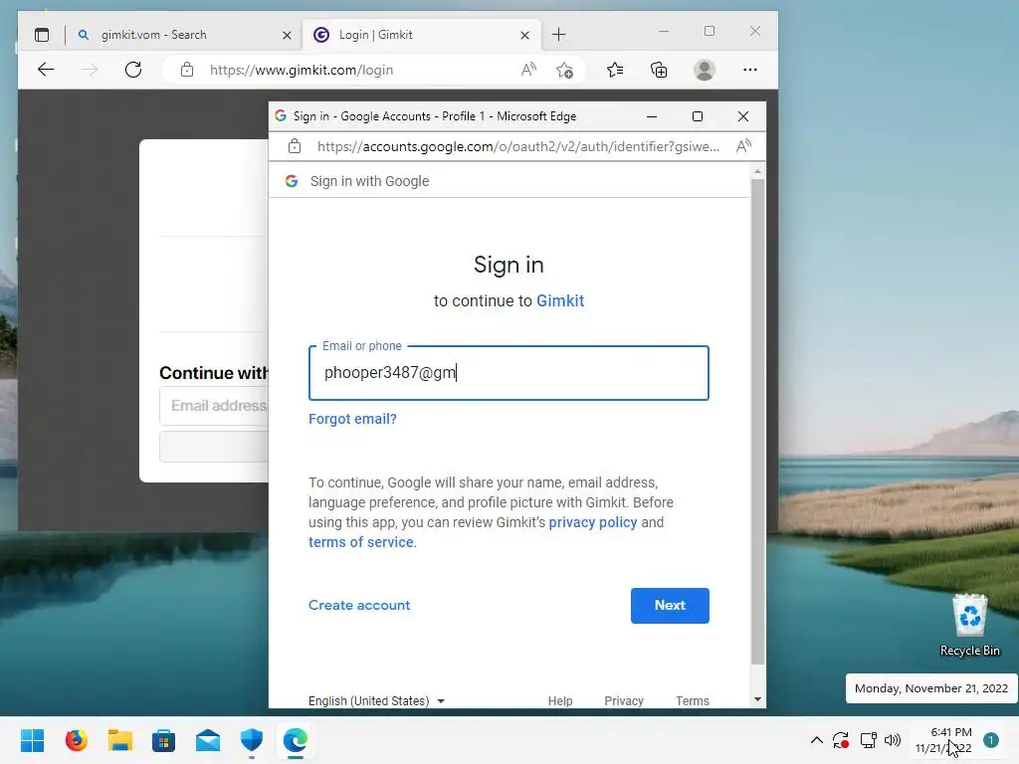Viewport: 1019px width, 764px height.
Task: Click the sync update tray icon
Action: click(x=841, y=740)
